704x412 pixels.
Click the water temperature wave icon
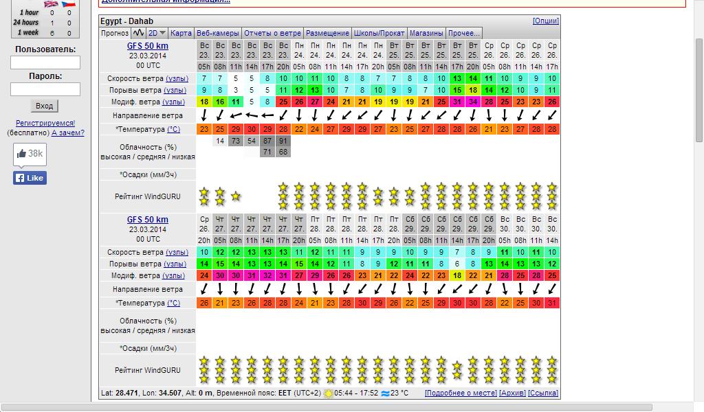click(385, 393)
